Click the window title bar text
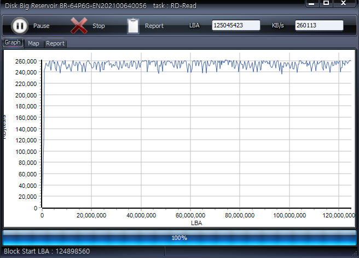This screenshot has height=258, width=359. pos(101,5)
